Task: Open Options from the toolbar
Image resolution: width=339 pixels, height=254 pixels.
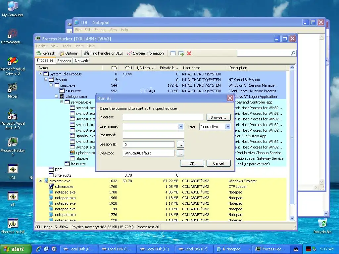Action: [x=68, y=53]
